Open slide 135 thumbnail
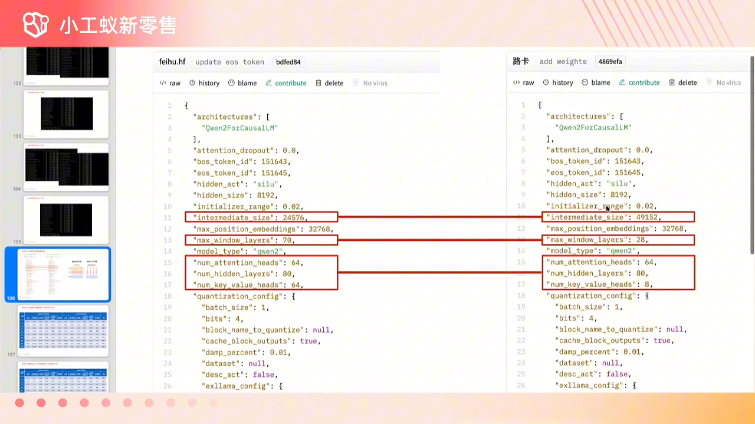This screenshot has width=755, height=424. [x=66, y=220]
